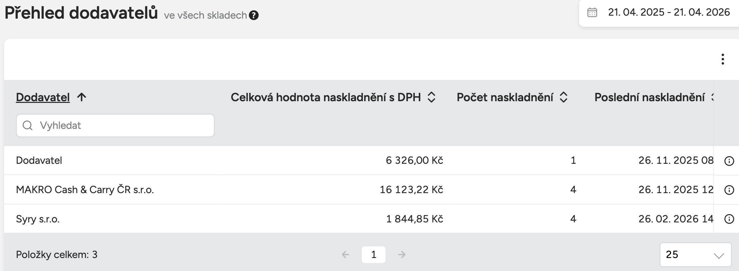Sort by Počet naskladnění column
This screenshot has height=271, width=739.
pos(563,97)
